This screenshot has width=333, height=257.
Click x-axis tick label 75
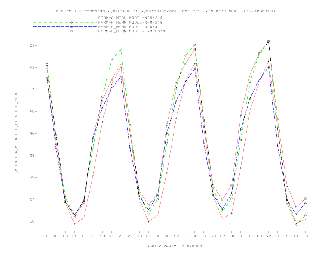pos(278,236)
